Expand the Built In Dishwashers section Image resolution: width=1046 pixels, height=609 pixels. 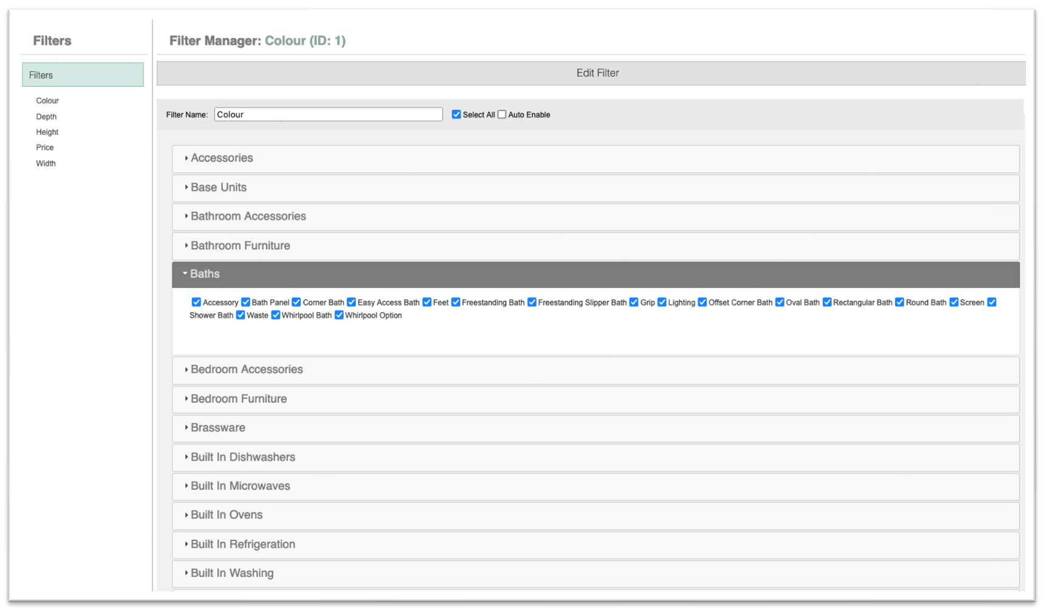(242, 457)
